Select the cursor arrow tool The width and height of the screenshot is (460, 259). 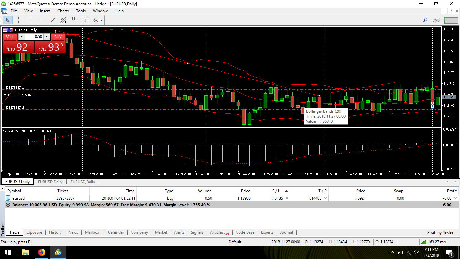coord(8,20)
